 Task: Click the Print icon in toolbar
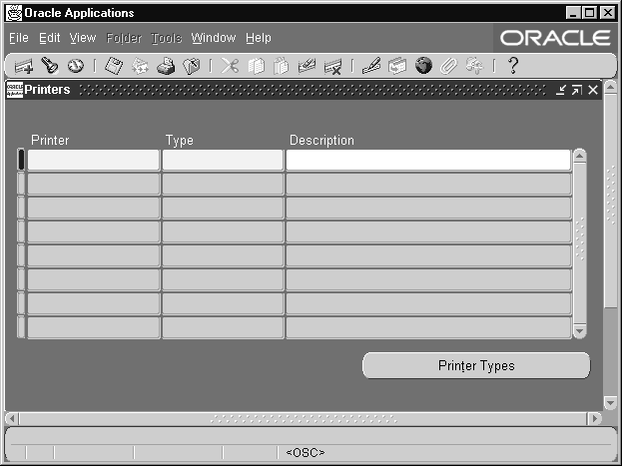(x=166, y=66)
